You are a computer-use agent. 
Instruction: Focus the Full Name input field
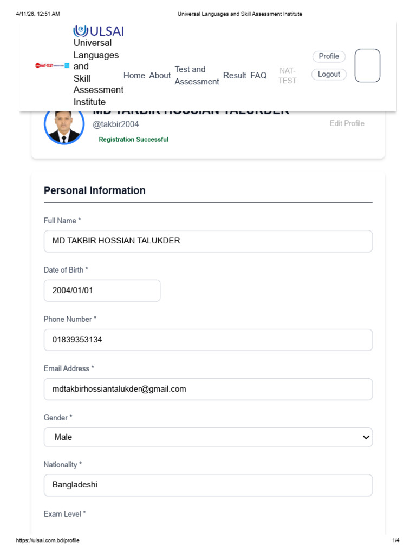tap(208, 241)
